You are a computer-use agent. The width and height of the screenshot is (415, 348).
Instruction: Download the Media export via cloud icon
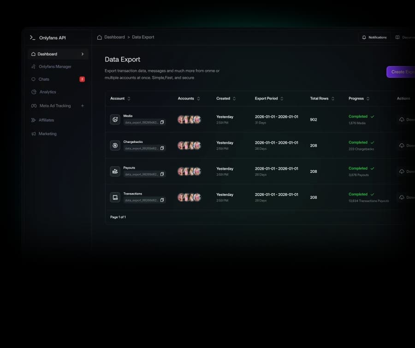[x=402, y=120]
